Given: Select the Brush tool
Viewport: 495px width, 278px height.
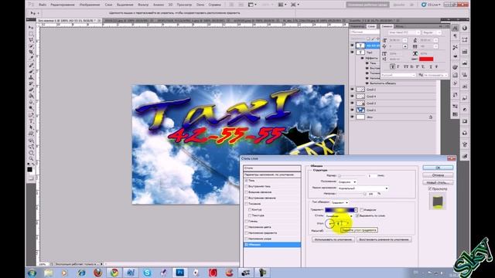Looking at the screenshot, I should 31,72.
